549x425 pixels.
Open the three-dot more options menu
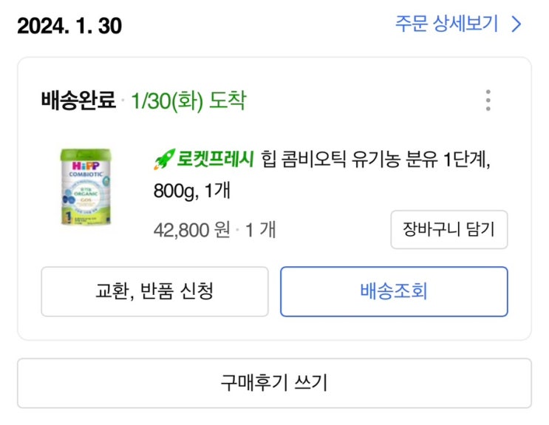tap(488, 101)
